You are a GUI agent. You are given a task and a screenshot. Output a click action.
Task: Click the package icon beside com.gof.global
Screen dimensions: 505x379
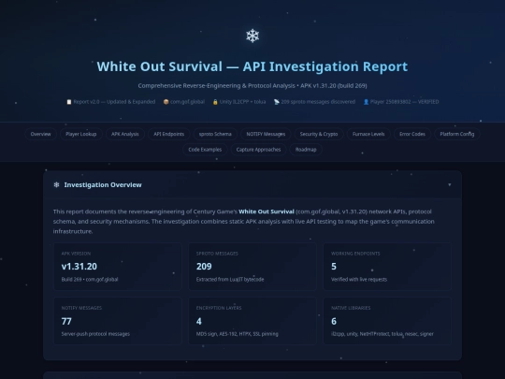pos(166,102)
